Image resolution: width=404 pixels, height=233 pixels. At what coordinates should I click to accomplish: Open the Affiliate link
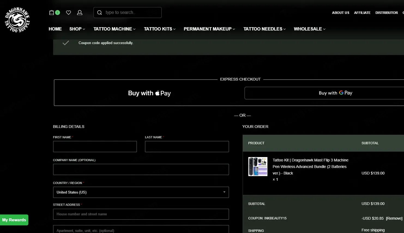[x=362, y=13]
